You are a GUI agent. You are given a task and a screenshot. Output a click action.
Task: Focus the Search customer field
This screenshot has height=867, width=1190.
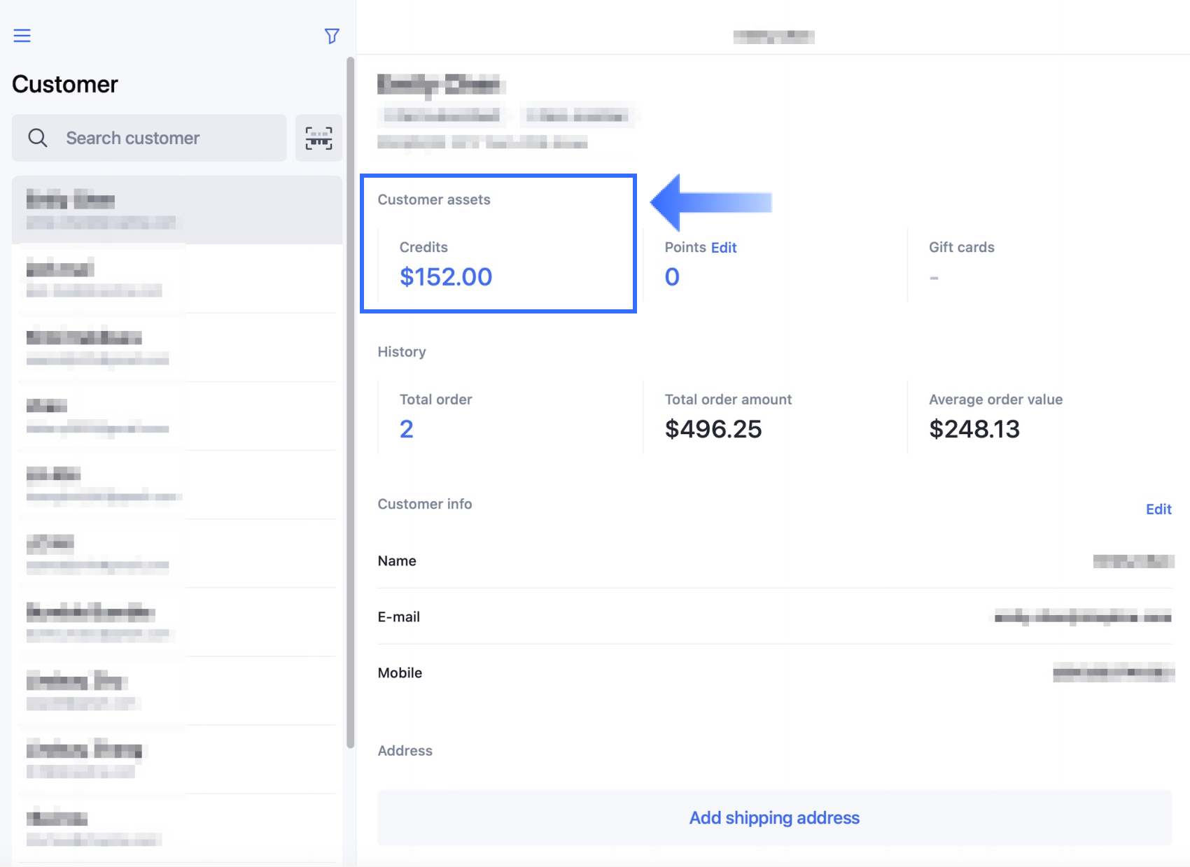point(168,138)
